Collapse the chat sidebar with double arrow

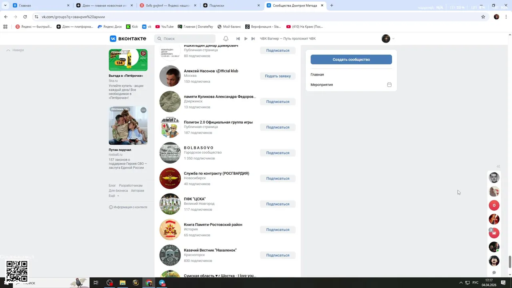click(x=498, y=166)
